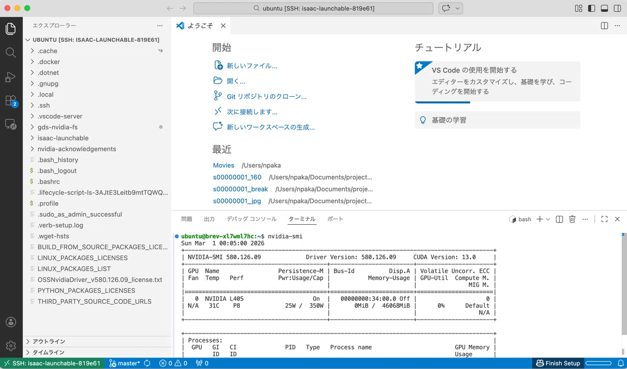Toggle the primary side bar
Viewport: 627px width, 369px height.
point(591,8)
